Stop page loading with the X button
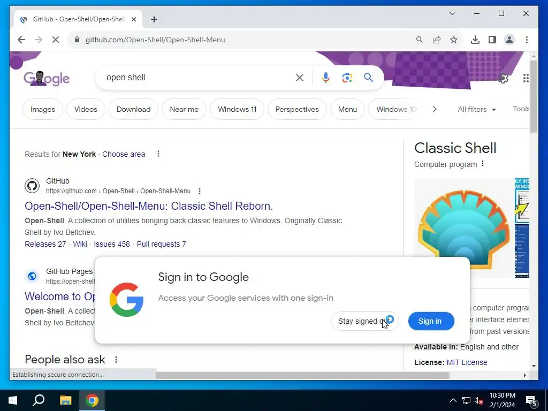 (56, 40)
